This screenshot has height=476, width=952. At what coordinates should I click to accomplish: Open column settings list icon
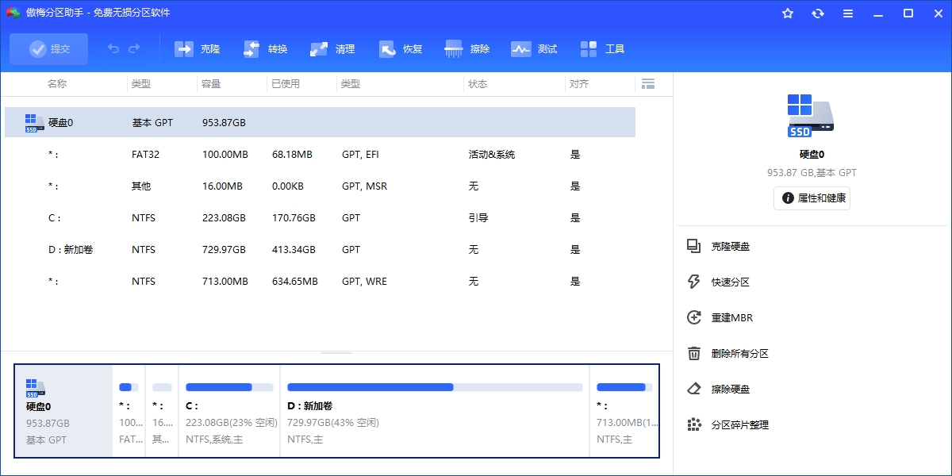648,84
